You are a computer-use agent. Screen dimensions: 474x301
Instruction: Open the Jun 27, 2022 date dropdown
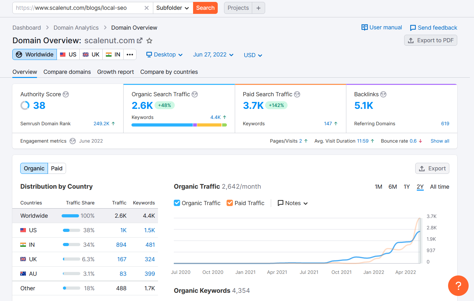tap(213, 55)
